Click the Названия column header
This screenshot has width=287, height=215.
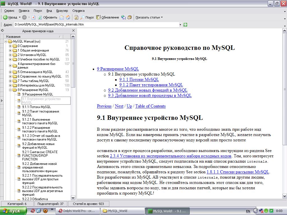point(34,37)
